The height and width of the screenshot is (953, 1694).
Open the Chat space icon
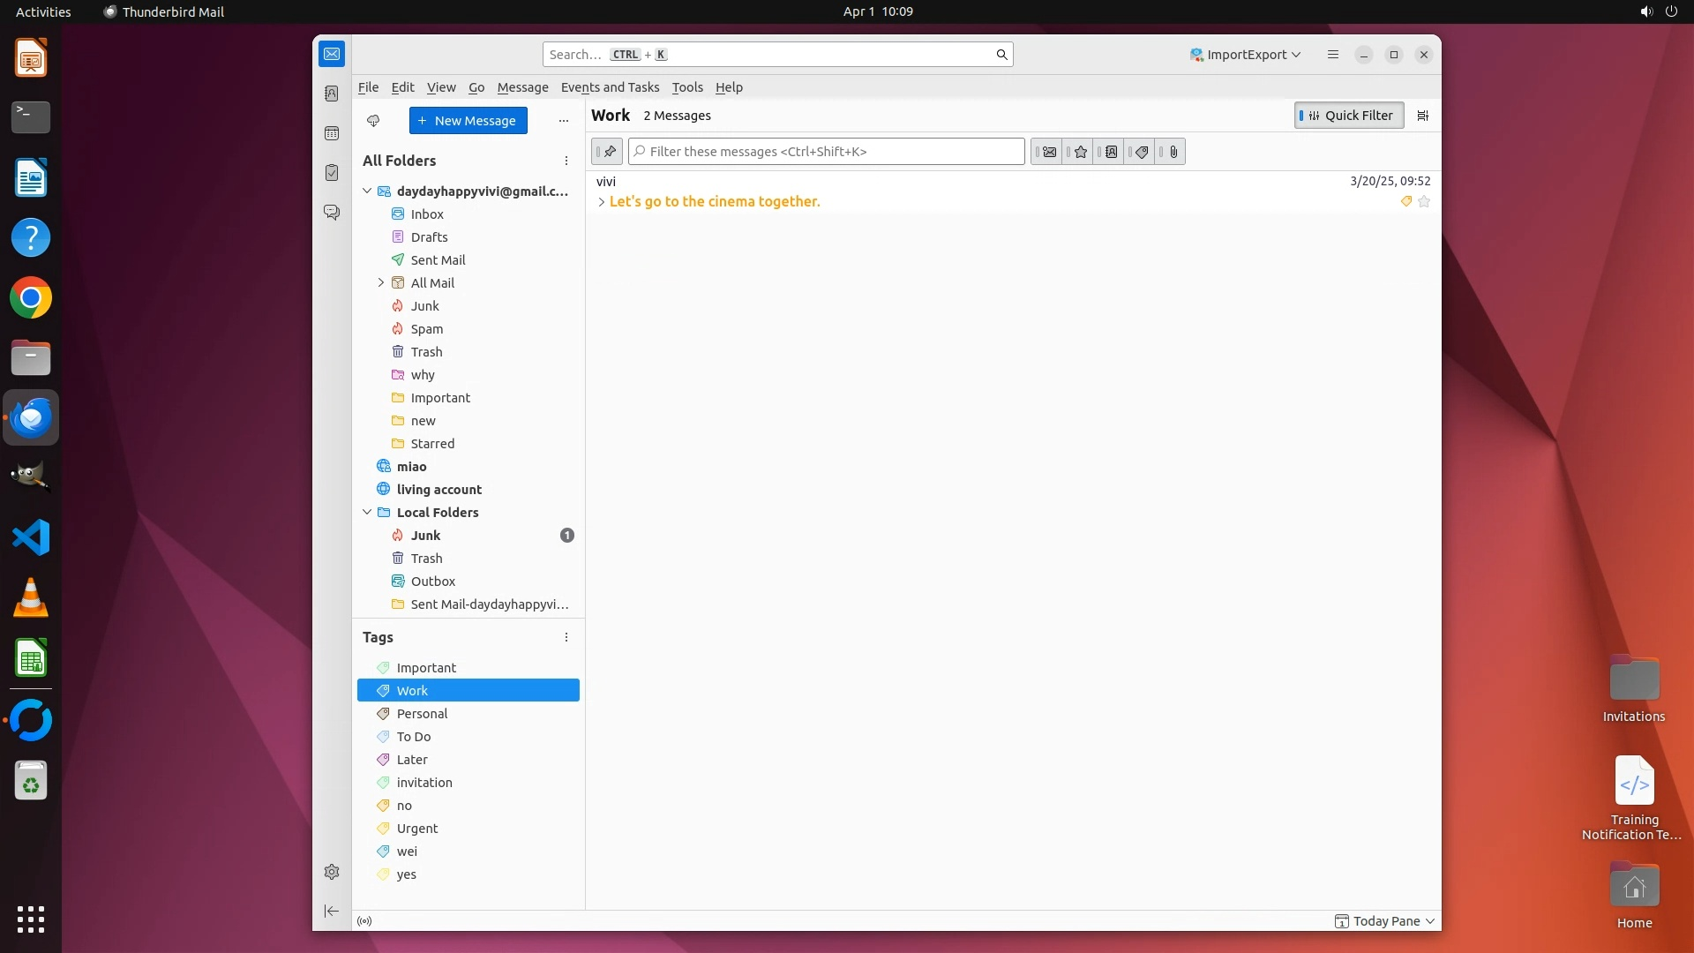332,213
